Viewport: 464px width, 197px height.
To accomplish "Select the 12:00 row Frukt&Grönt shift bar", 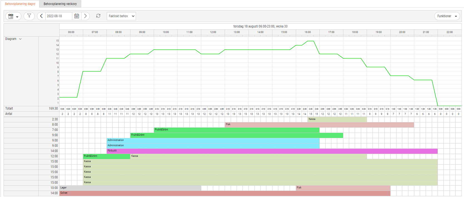I will [x=107, y=156].
